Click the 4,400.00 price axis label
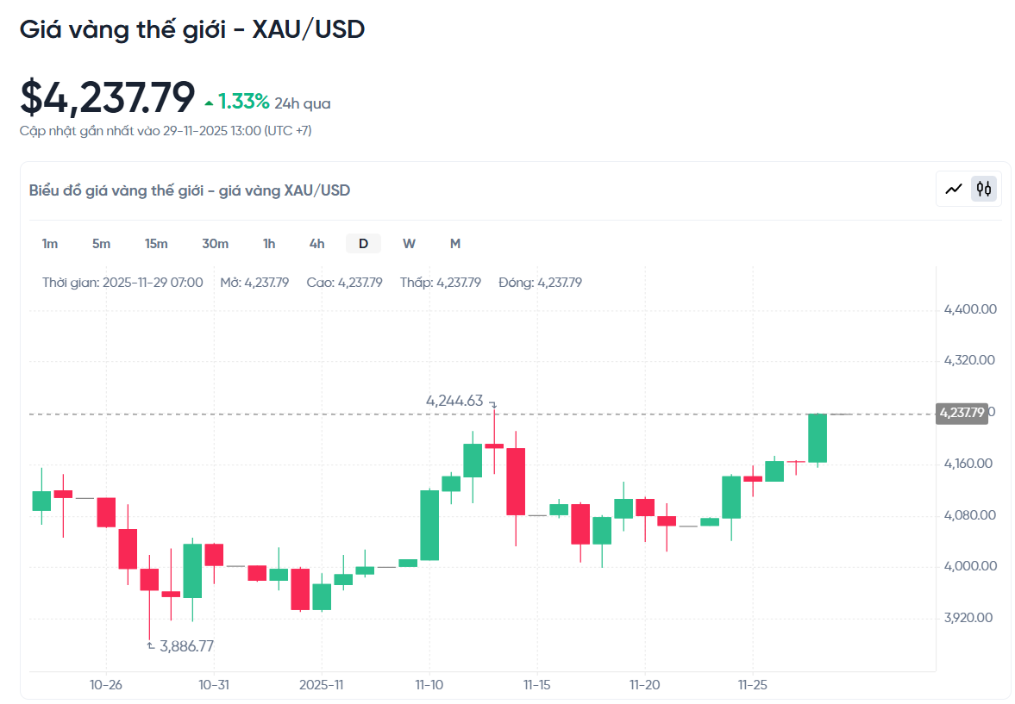The image size is (1015, 704). pos(970,309)
